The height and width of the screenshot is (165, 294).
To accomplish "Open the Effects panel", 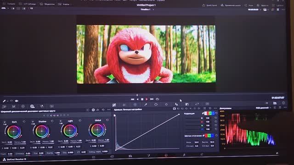I will [262, 5].
